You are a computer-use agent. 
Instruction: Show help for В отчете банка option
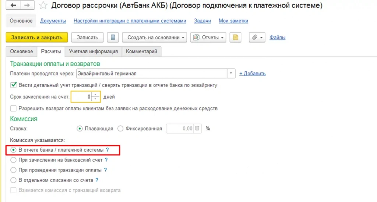(108, 150)
